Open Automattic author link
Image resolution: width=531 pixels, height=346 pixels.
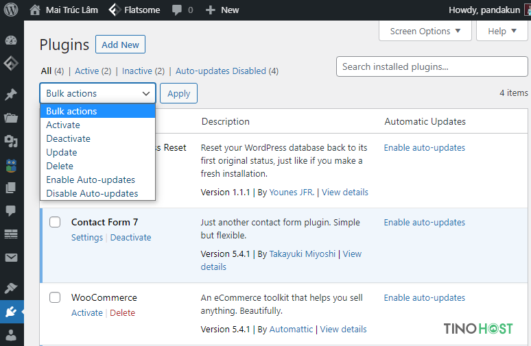[x=291, y=330]
